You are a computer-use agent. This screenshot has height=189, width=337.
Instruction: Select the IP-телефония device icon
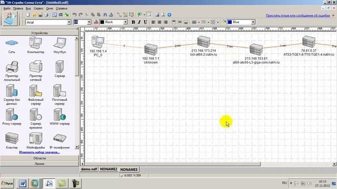click(60, 141)
